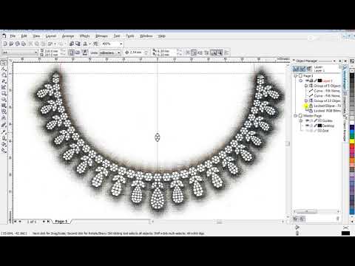Click the Undo toolbar icon
355x266 pixels.
point(50,44)
